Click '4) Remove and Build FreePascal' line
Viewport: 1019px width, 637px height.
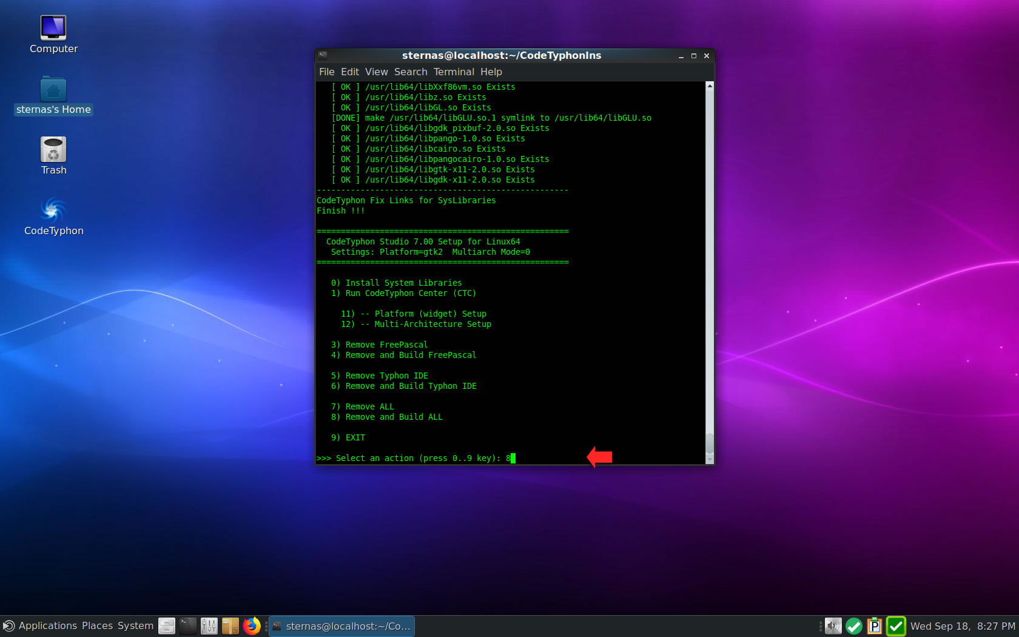tap(403, 355)
